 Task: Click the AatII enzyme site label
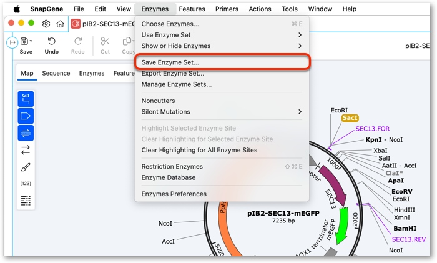pyautogui.click(x=389, y=166)
